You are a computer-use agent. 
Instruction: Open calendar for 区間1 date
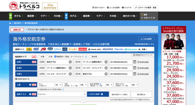click(135, 62)
